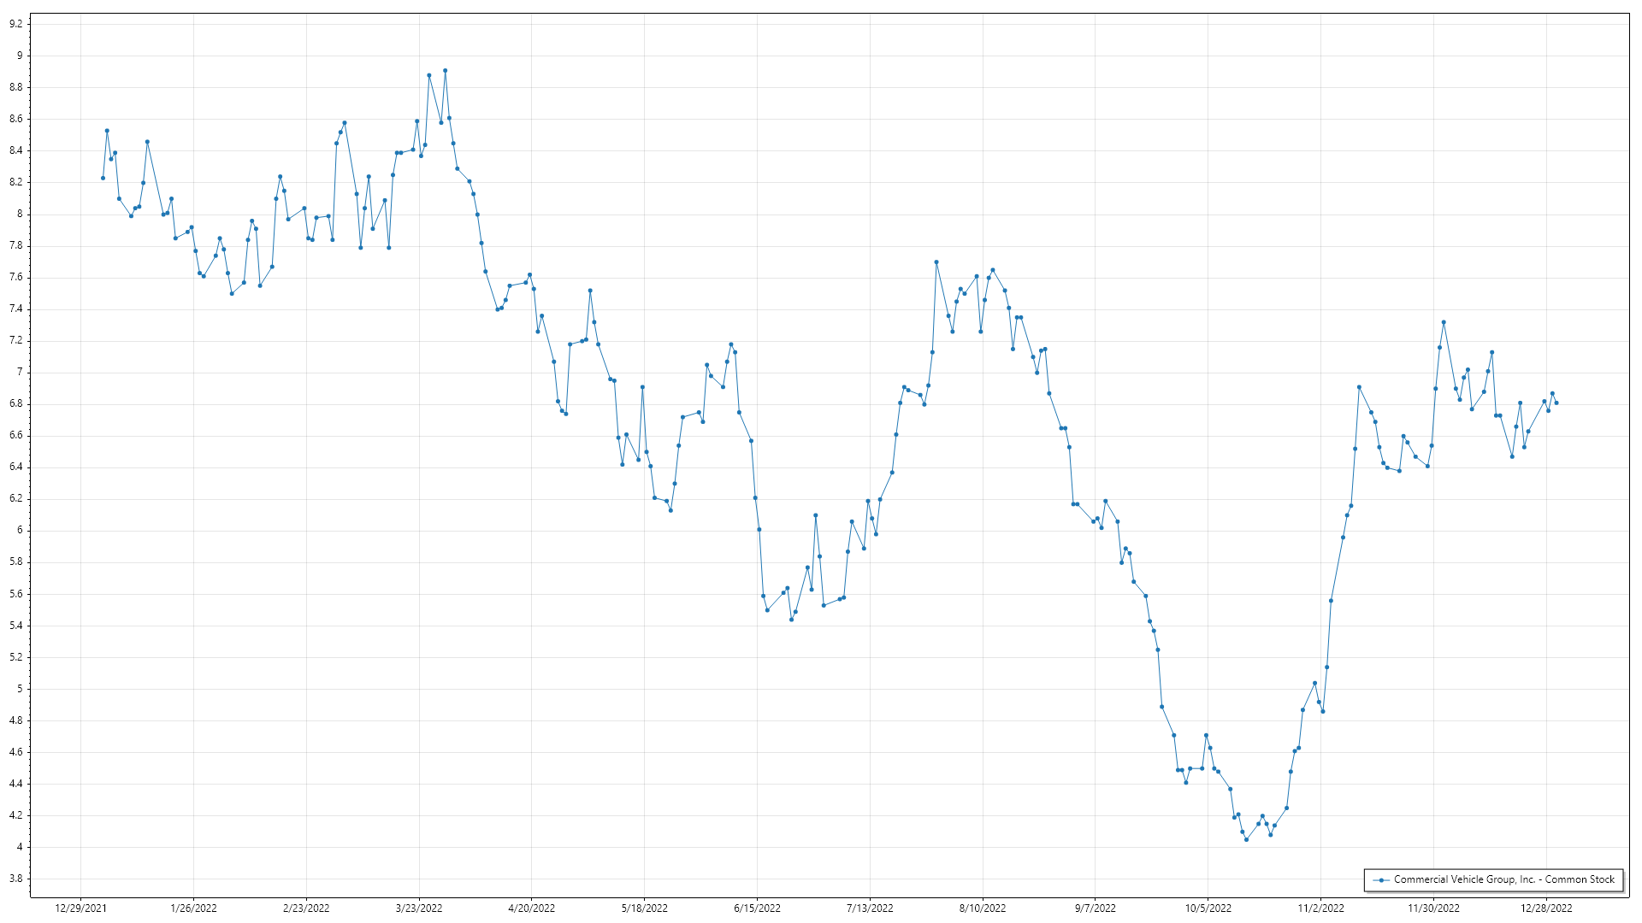Select the 11/30/2022 x-axis date label
This screenshot has width=1642, height=923.
tap(1433, 908)
